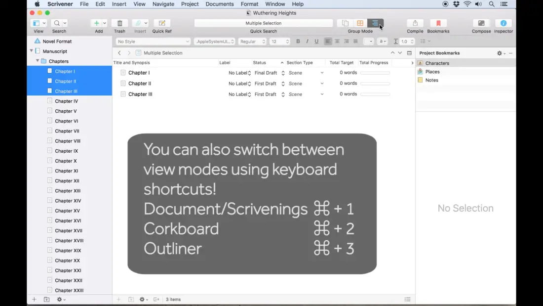
Task: Click Chapter I progress bar
Action: coord(375,73)
